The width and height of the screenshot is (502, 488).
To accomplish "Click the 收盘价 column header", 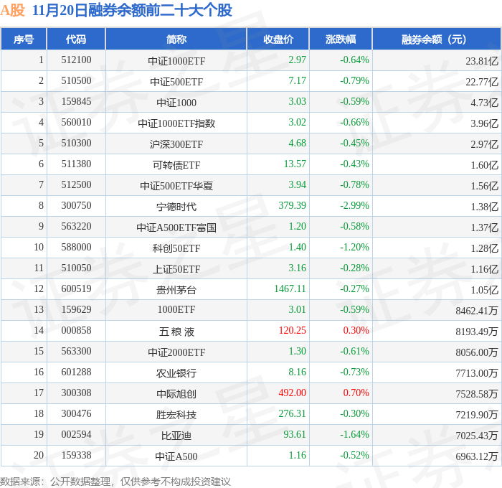I will point(278,39).
